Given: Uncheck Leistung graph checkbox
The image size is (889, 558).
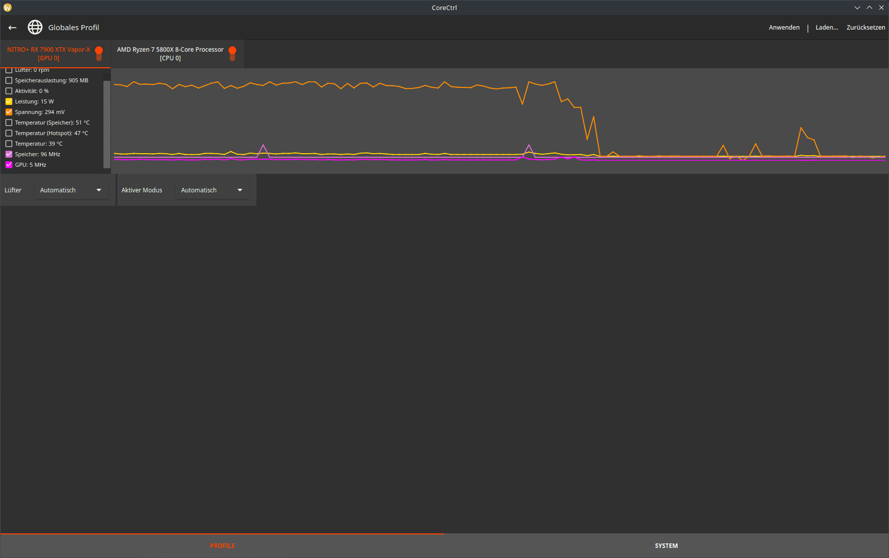Looking at the screenshot, I should 9,101.
